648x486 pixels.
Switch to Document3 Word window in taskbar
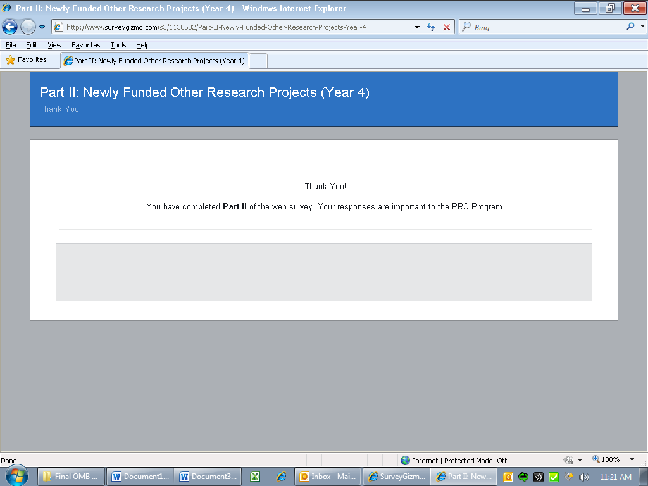tap(208, 477)
